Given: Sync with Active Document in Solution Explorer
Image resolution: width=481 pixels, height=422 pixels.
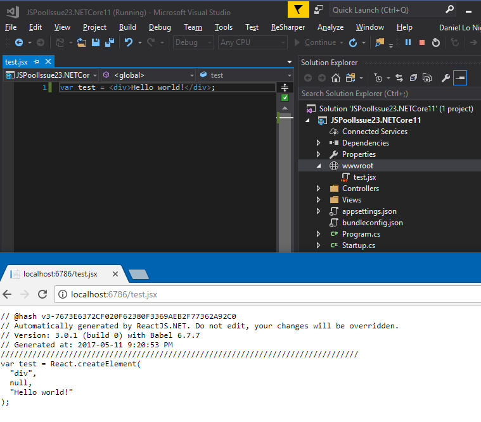Looking at the screenshot, I should point(399,78).
